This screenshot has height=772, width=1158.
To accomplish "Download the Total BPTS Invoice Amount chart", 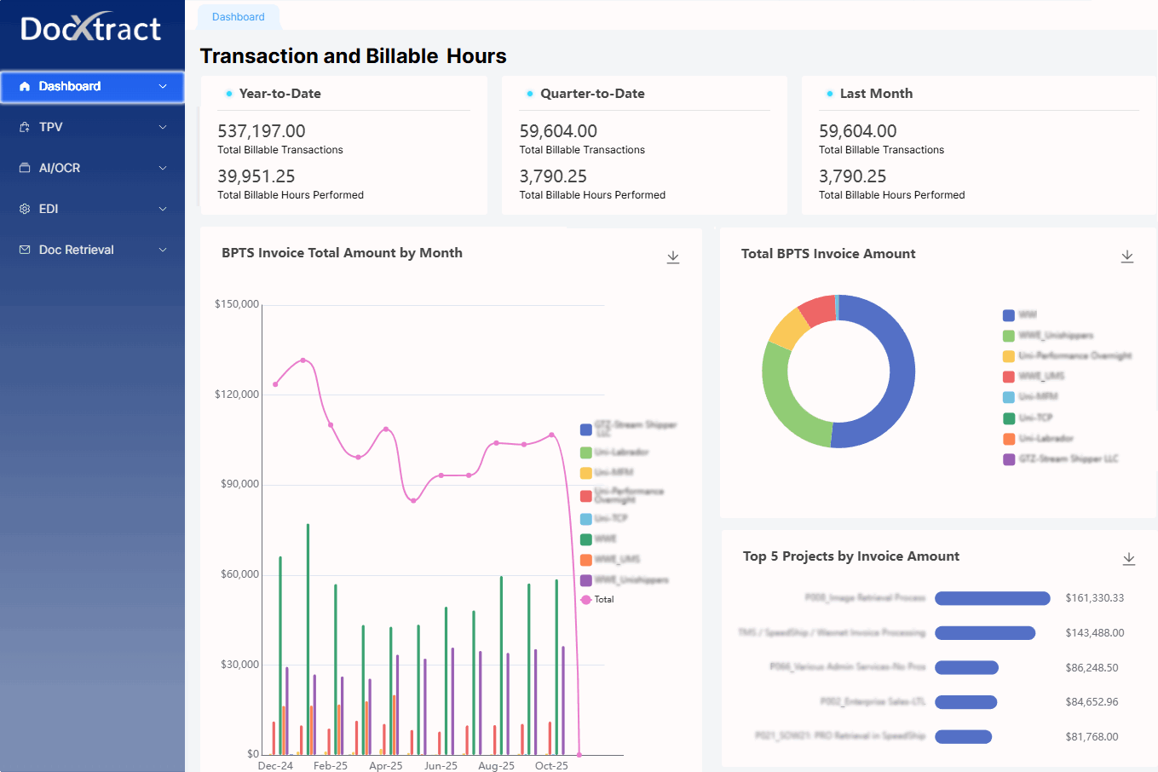I will pyautogui.click(x=1126, y=256).
